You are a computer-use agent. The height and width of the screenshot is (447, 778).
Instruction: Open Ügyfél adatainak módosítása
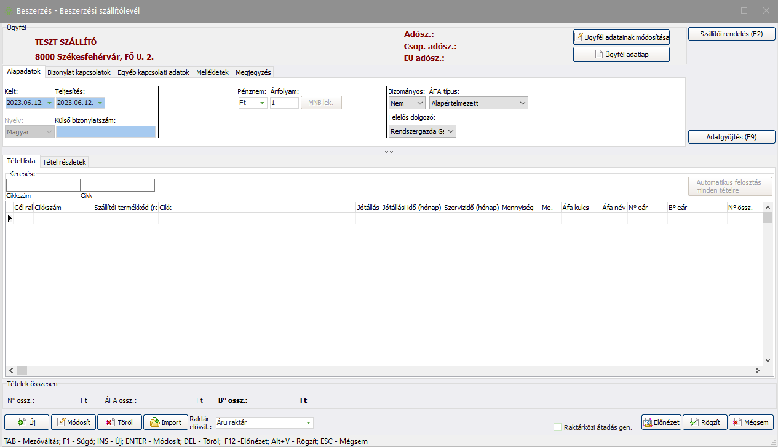coord(621,37)
